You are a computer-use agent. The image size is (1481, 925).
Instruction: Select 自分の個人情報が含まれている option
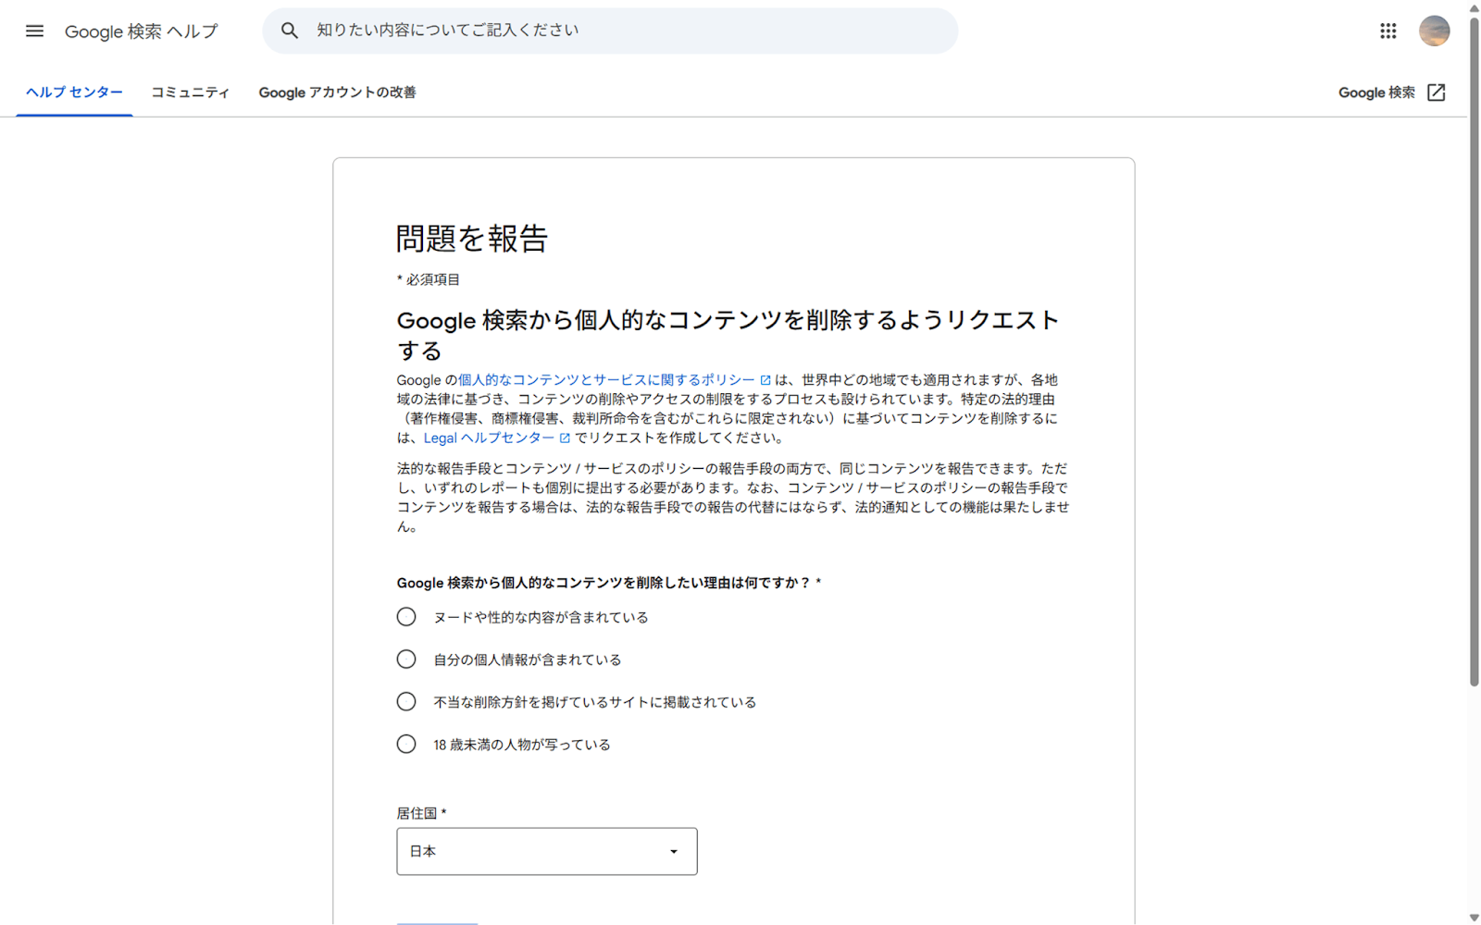tap(405, 659)
